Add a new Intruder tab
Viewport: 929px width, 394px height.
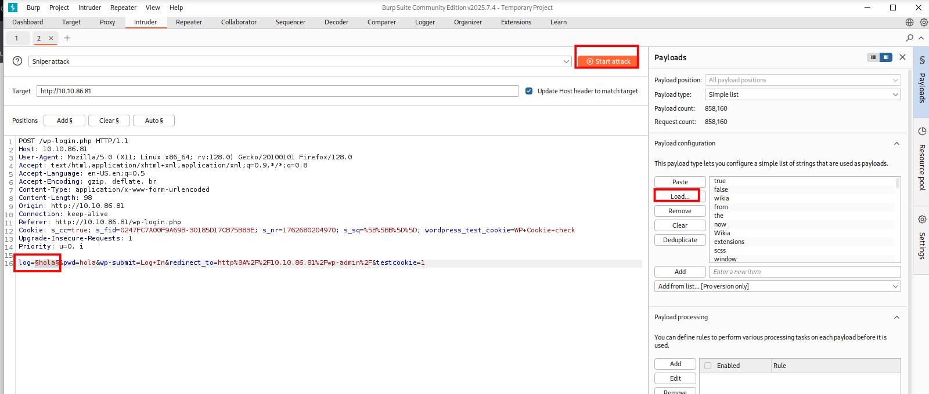coord(67,38)
